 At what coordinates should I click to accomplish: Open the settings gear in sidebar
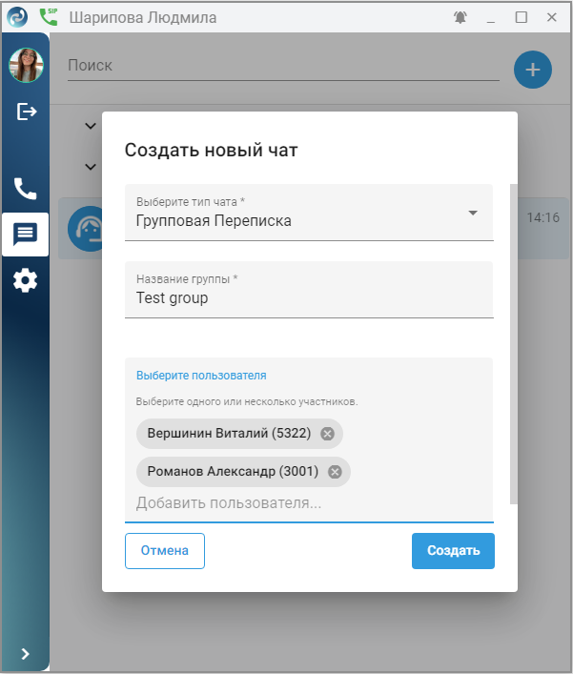click(25, 280)
